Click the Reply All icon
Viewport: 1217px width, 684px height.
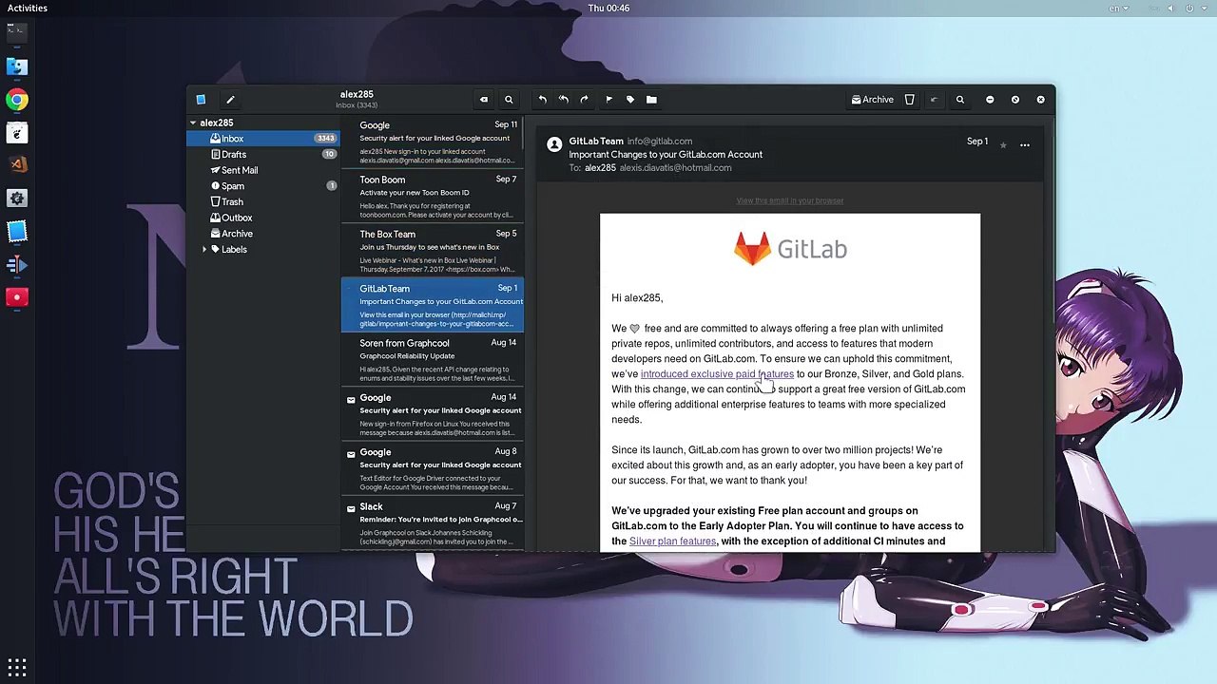point(563,99)
